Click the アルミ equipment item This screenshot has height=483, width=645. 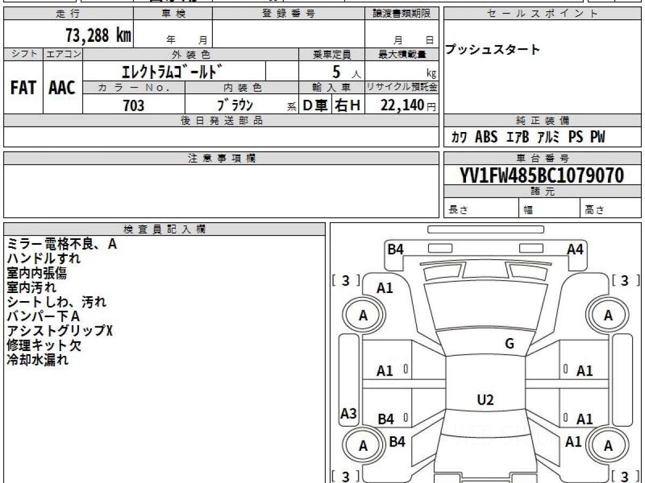coord(549,137)
